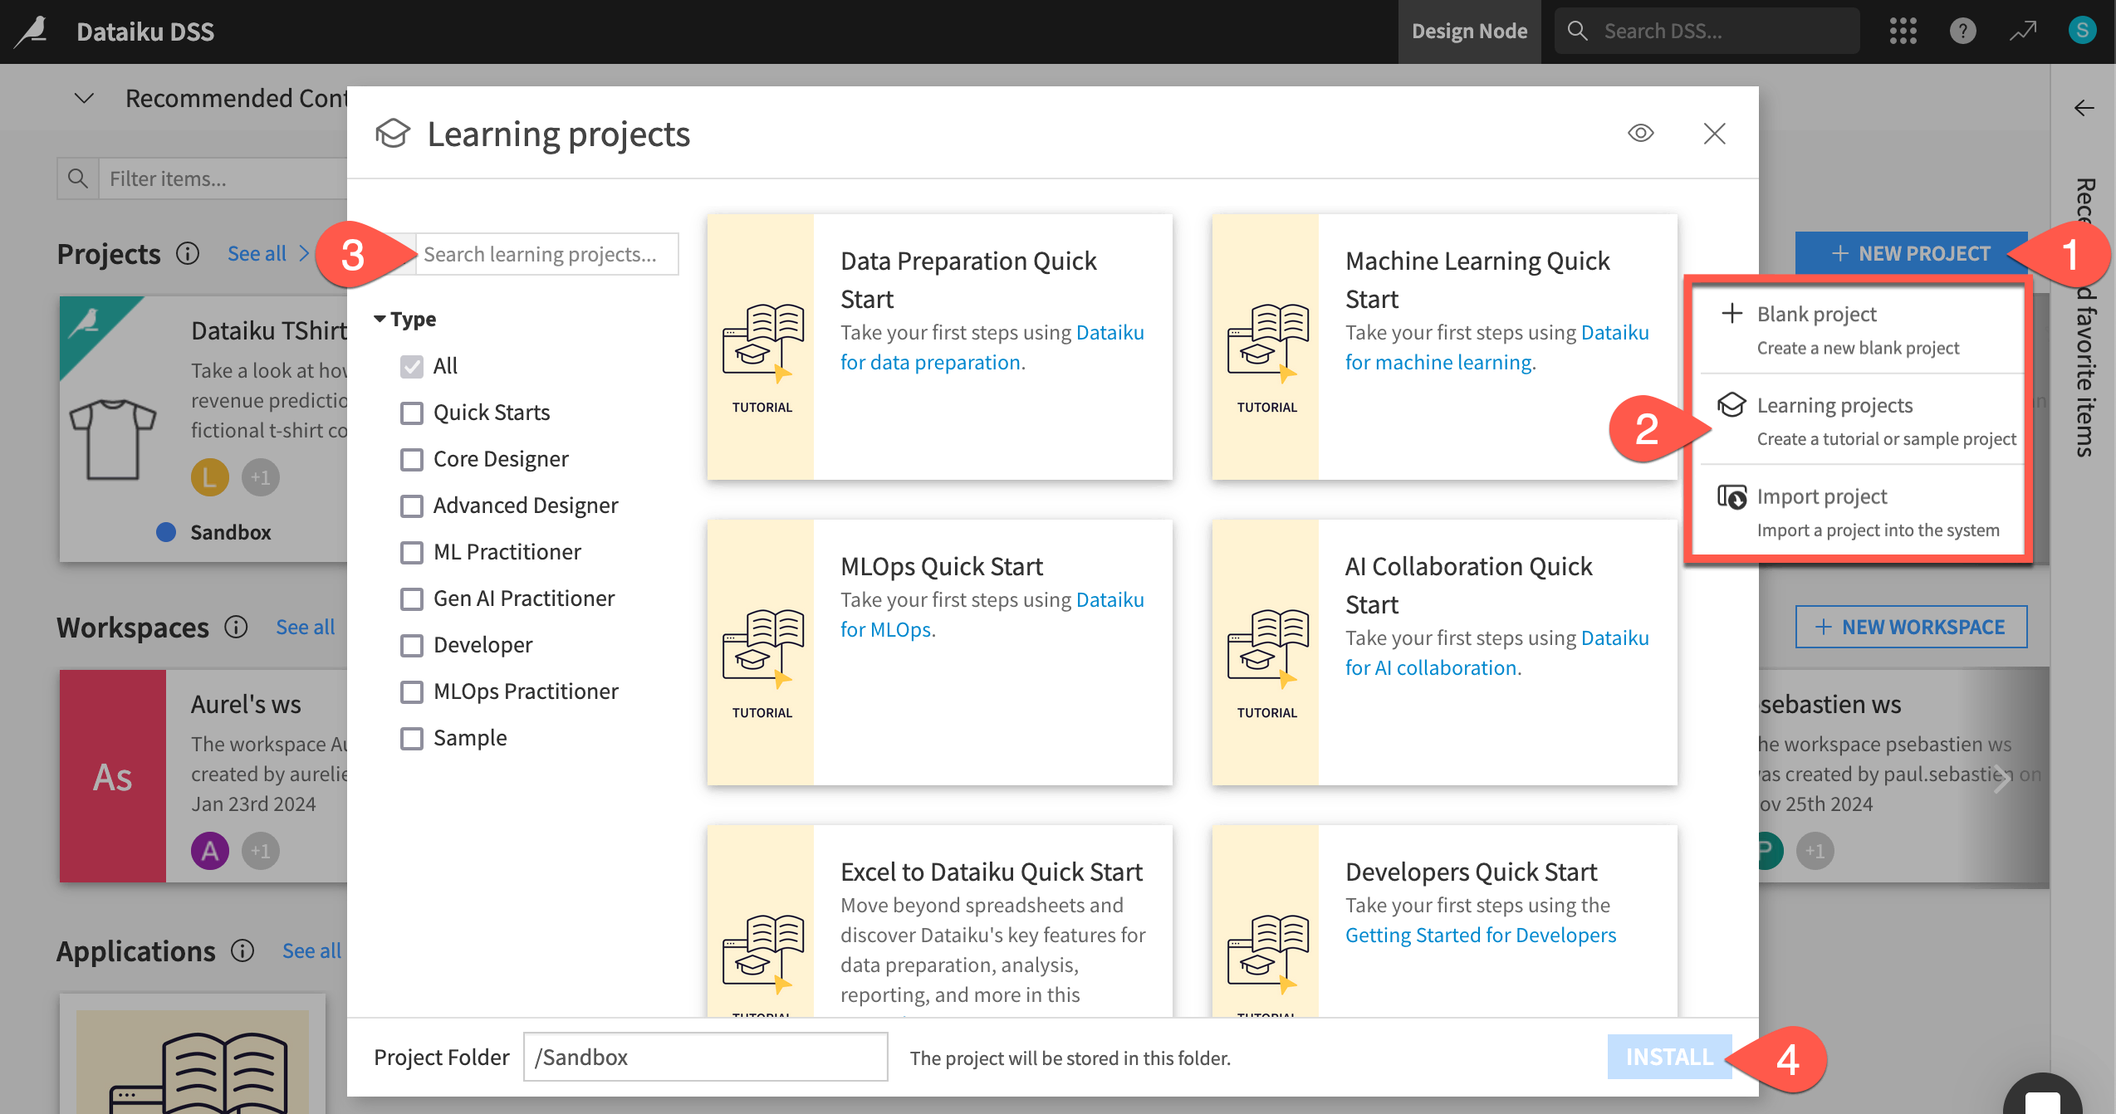2116x1114 pixels.
Task: Check the Quick Starts filter
Action: pos(412,413)
